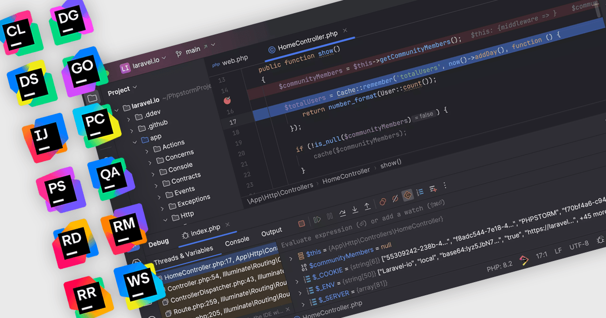Image resolution: width=606 pixels, height=318 pixels.
Task: Select HomeController.php:17 stack frame
Action: pos(217,262)
